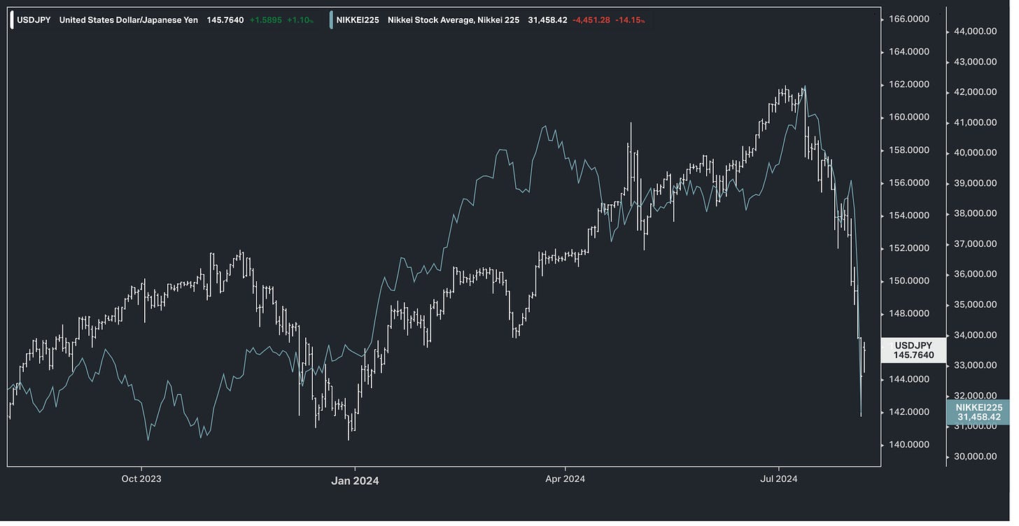Screen dimensions: 1019x526
Task: Click 33,000.00 on the Nikkei axis
Action: [975, 365]
